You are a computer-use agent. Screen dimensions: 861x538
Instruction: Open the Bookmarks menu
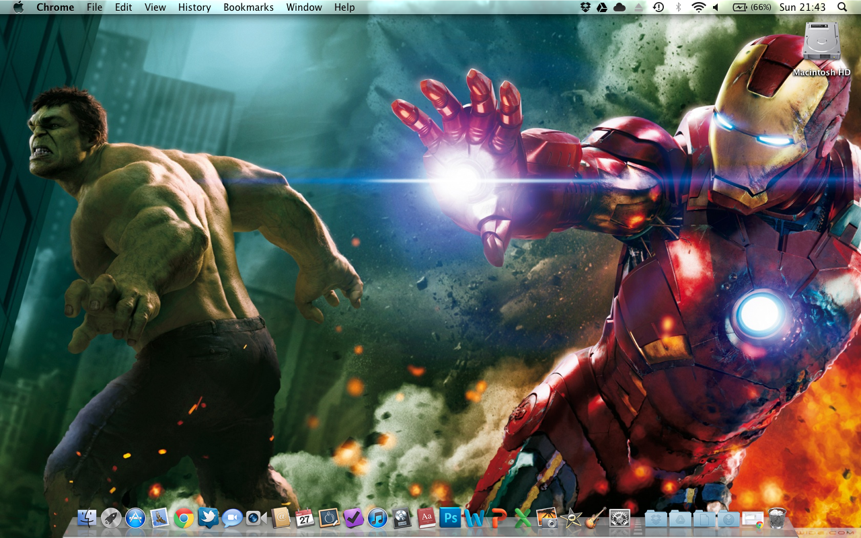(249, 7)
